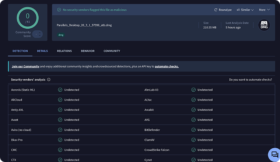Select the Avira (no cloud) vendor name
280x162 pixels.
tap(21, 130)
